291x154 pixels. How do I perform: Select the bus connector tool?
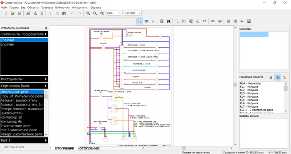(191, 21)
